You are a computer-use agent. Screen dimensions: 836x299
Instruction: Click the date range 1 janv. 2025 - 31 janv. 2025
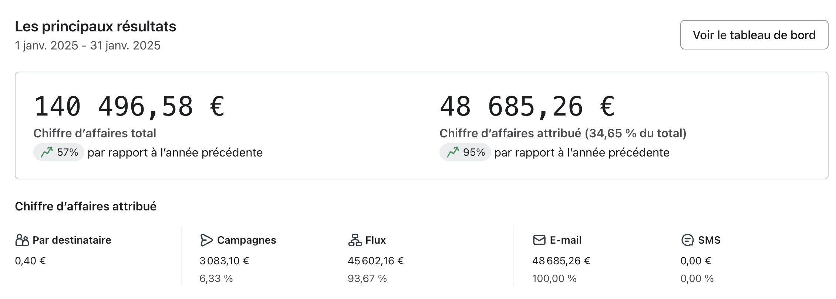[x=88, y=45]
